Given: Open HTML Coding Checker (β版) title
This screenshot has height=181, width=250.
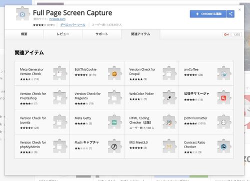Looking at the screenshot, I should coord(140,120).
